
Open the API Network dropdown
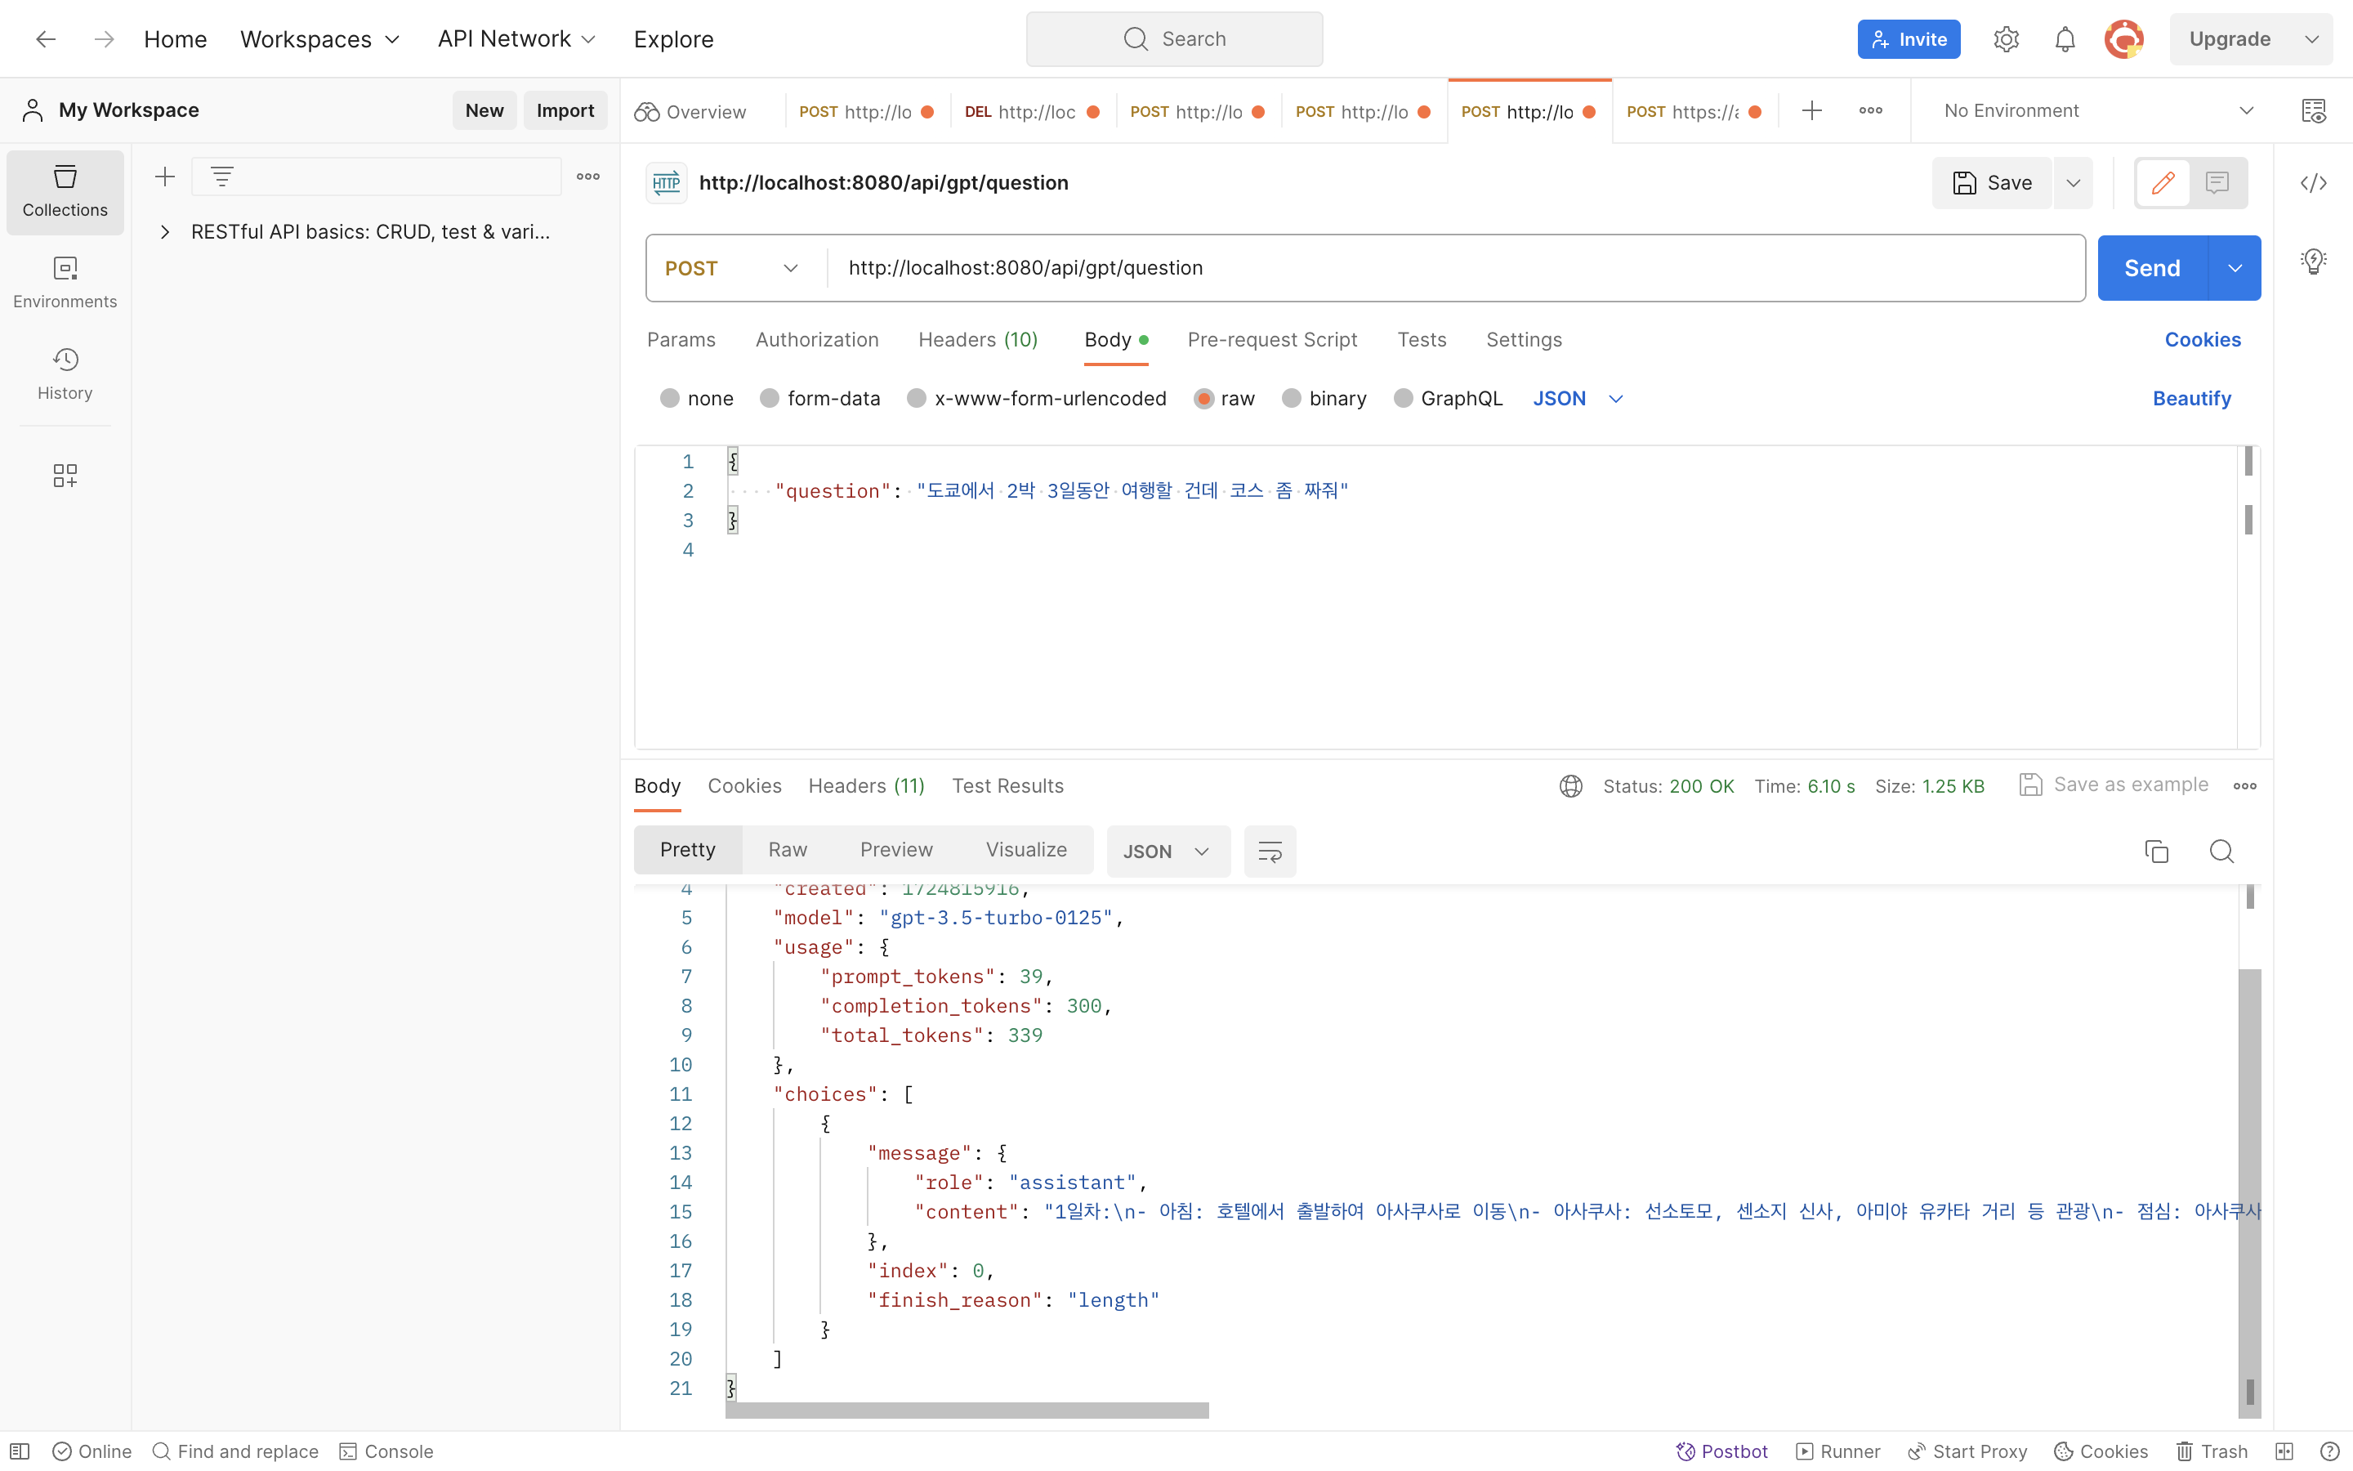516,39
